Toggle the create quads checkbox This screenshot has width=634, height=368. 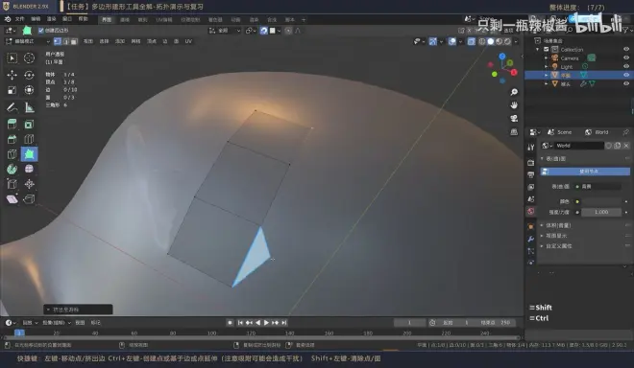click(41, 31)
